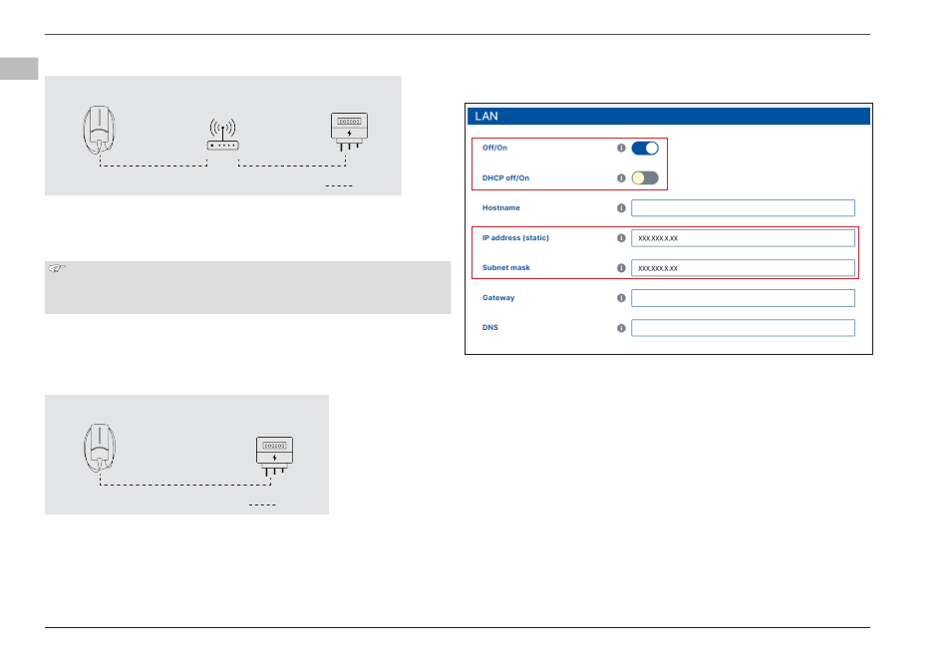Screen dimensions: 947x668
Task: Click the IP address (static) label
Action: pos(515,238)
